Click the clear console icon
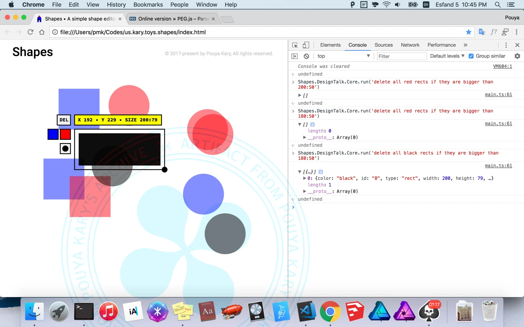524x327 pixels. click(307, 56)
